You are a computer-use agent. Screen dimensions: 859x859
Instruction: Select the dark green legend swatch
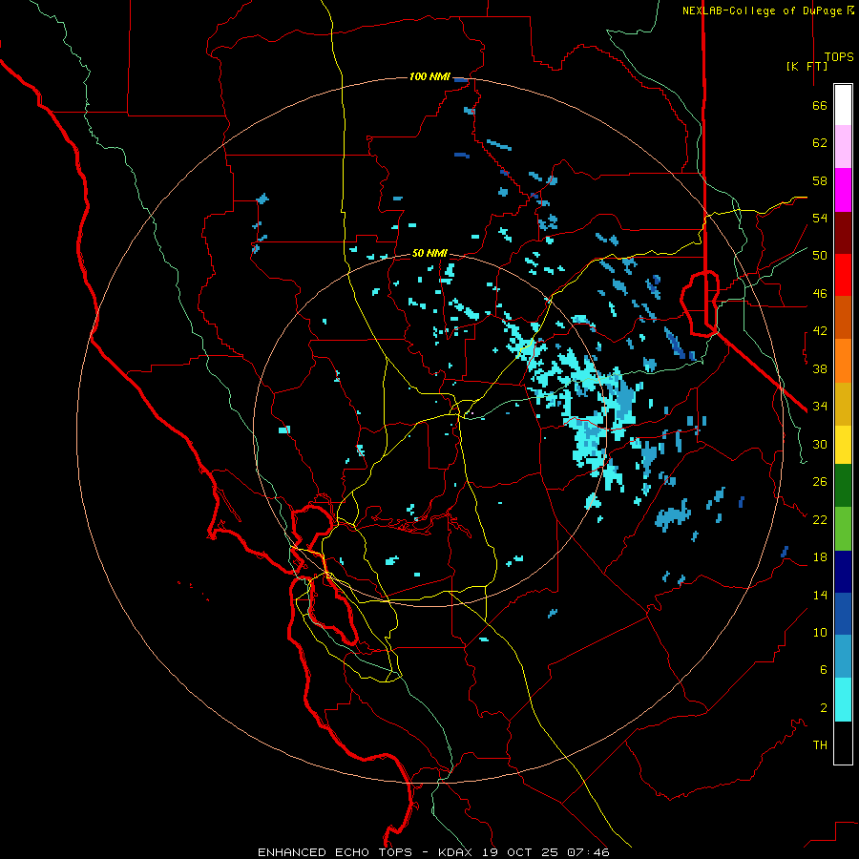click(843, 486)
